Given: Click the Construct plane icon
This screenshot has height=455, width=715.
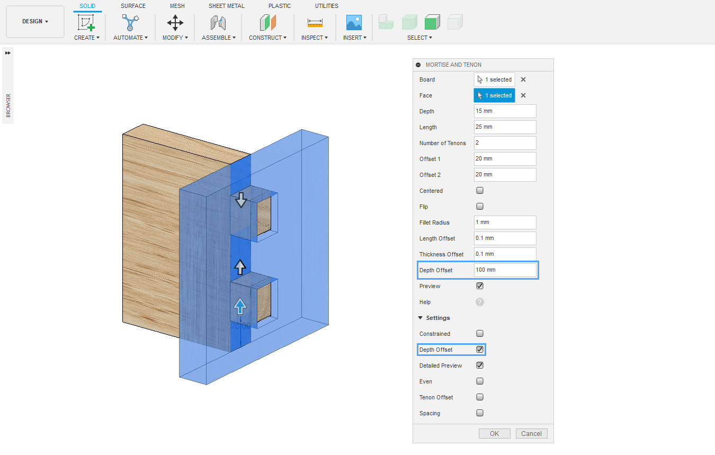Looking at the screenshot, I should 267,23.
